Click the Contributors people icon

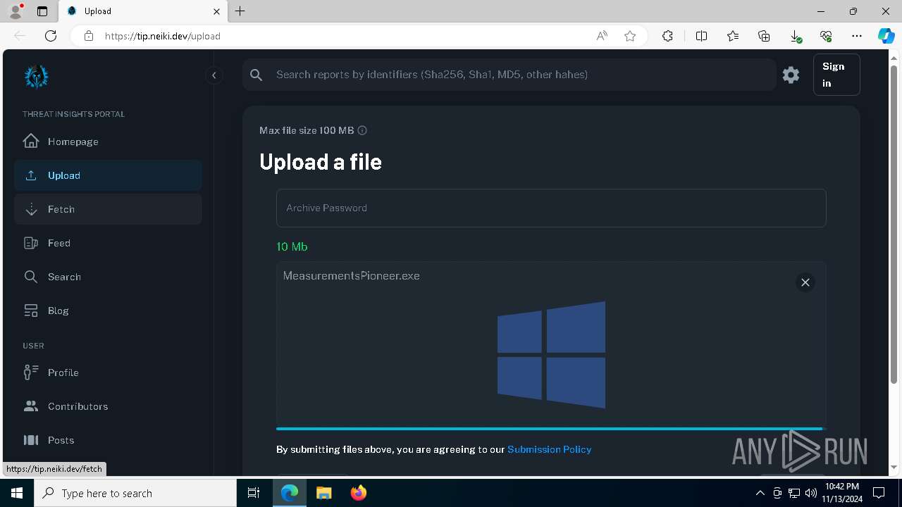click(x=31, y=406)
